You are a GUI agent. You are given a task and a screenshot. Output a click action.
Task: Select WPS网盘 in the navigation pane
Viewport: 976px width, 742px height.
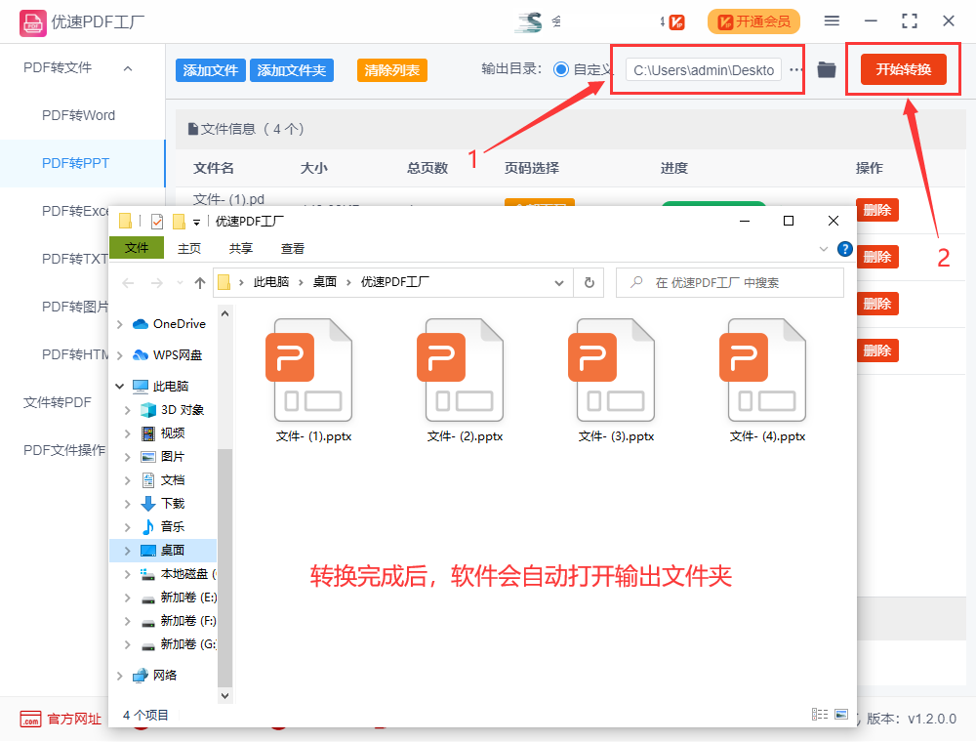178,354
